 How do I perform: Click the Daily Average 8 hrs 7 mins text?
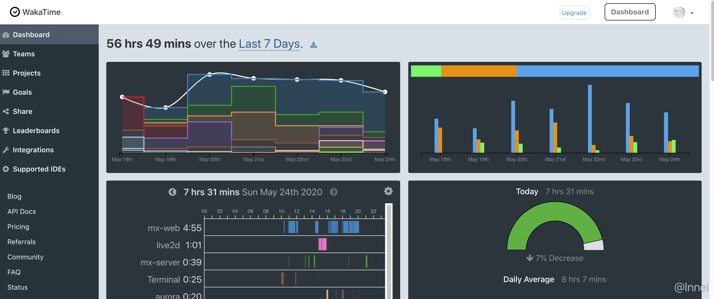coord(555,279)
